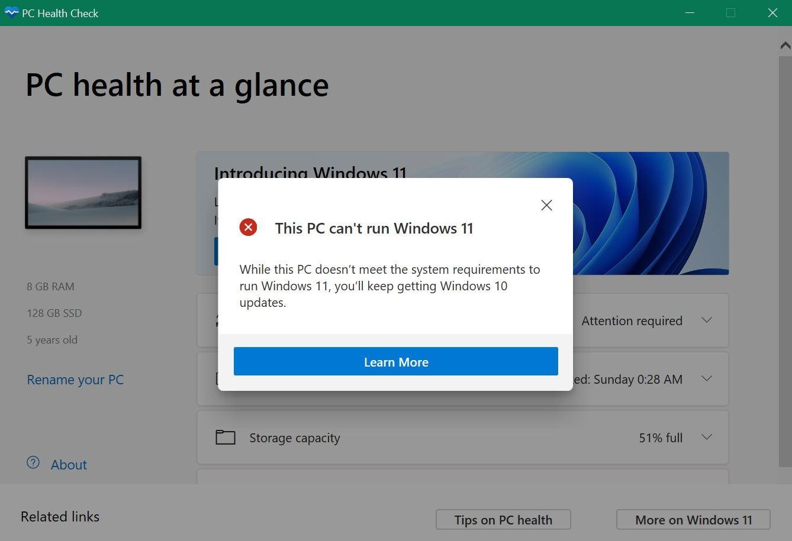Click PC health at a glance heading
Image resolution: width=792 pixels, height=541 pixels.
click(x=177, y=85)
